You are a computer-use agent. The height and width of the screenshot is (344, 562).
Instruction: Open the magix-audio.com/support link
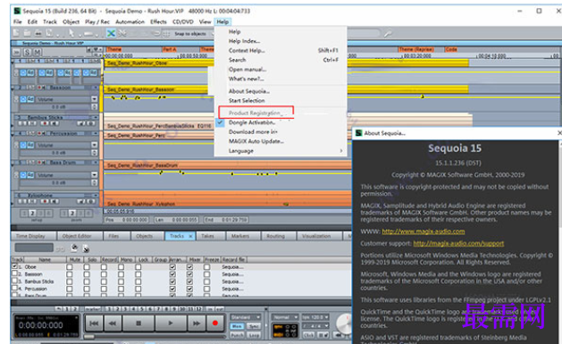458,244
